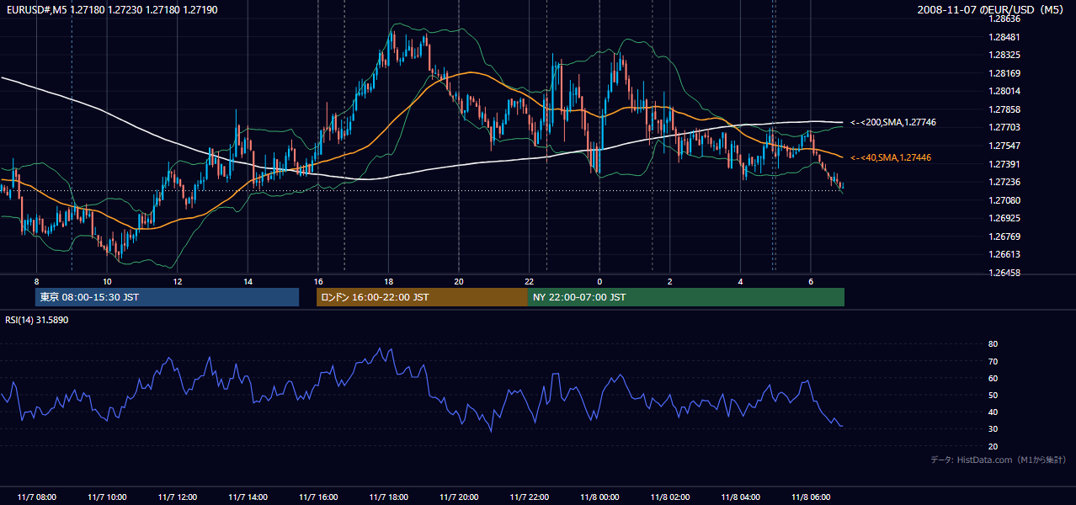Click bottom timeline label 11/7 20:00
The image size is (1076, 505).
click(459, 497)
